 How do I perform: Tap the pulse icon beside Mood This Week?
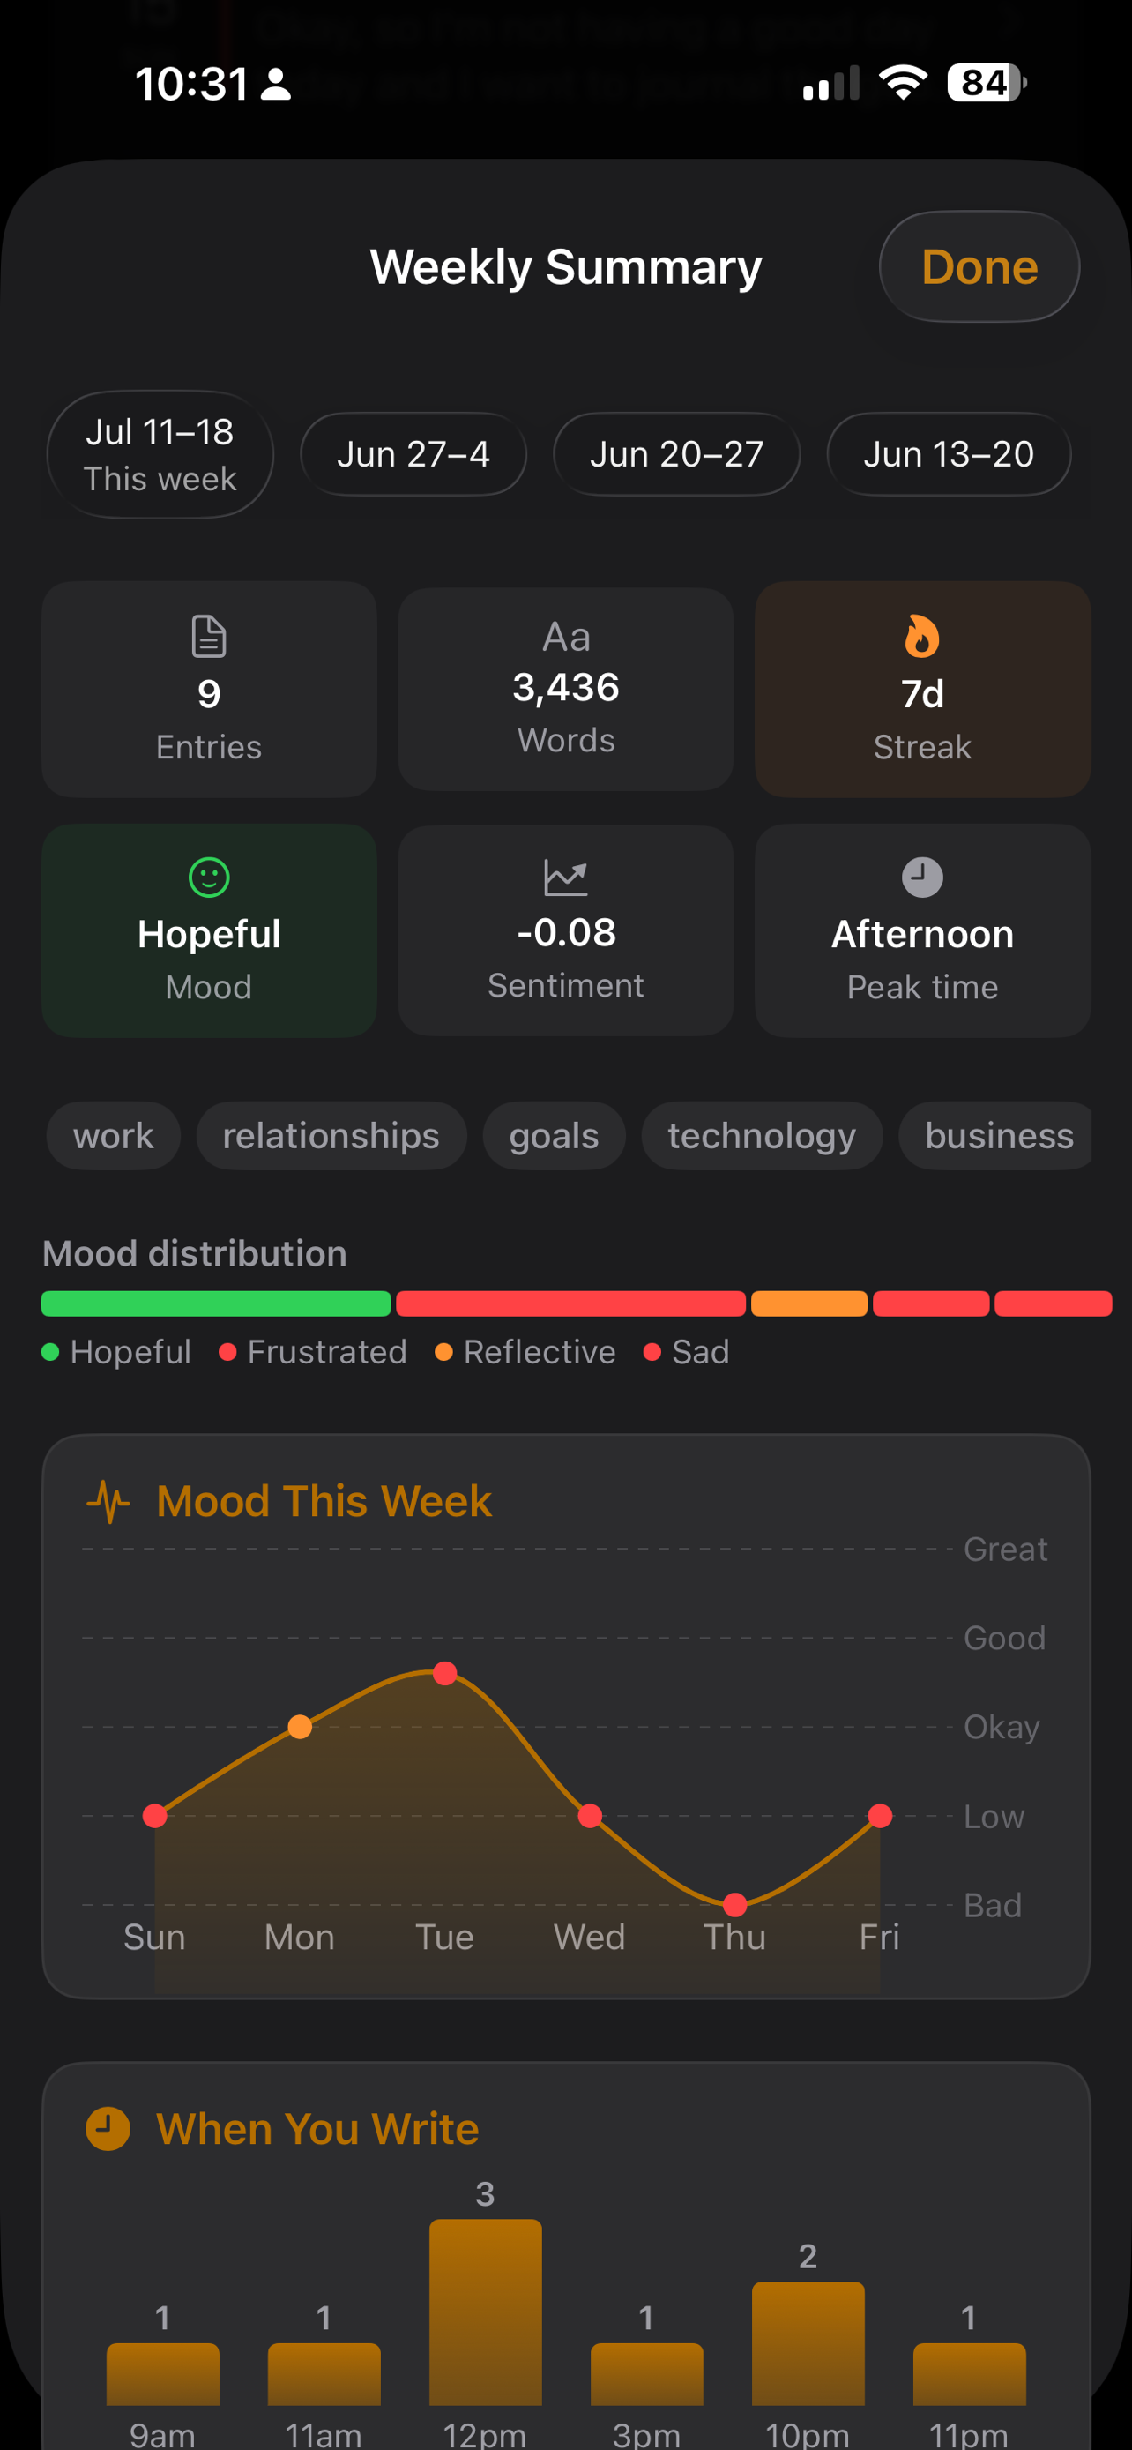click(108, 1502)
